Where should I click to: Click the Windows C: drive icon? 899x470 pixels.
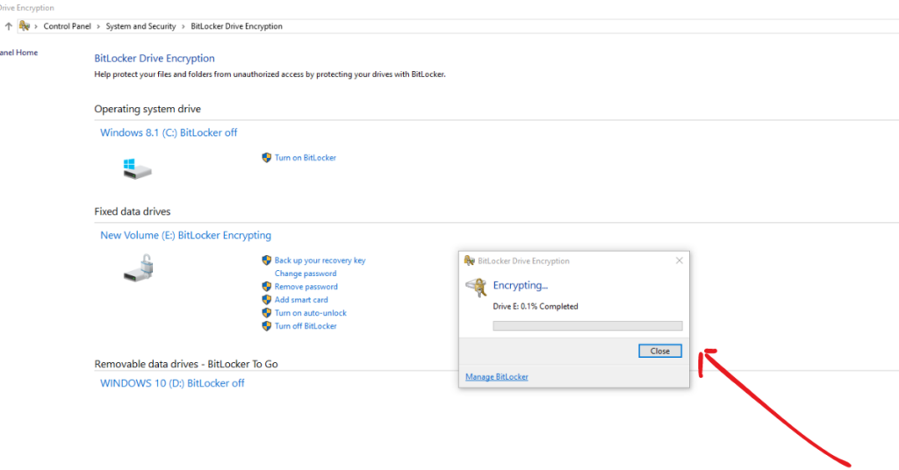[x=137, y=169]
